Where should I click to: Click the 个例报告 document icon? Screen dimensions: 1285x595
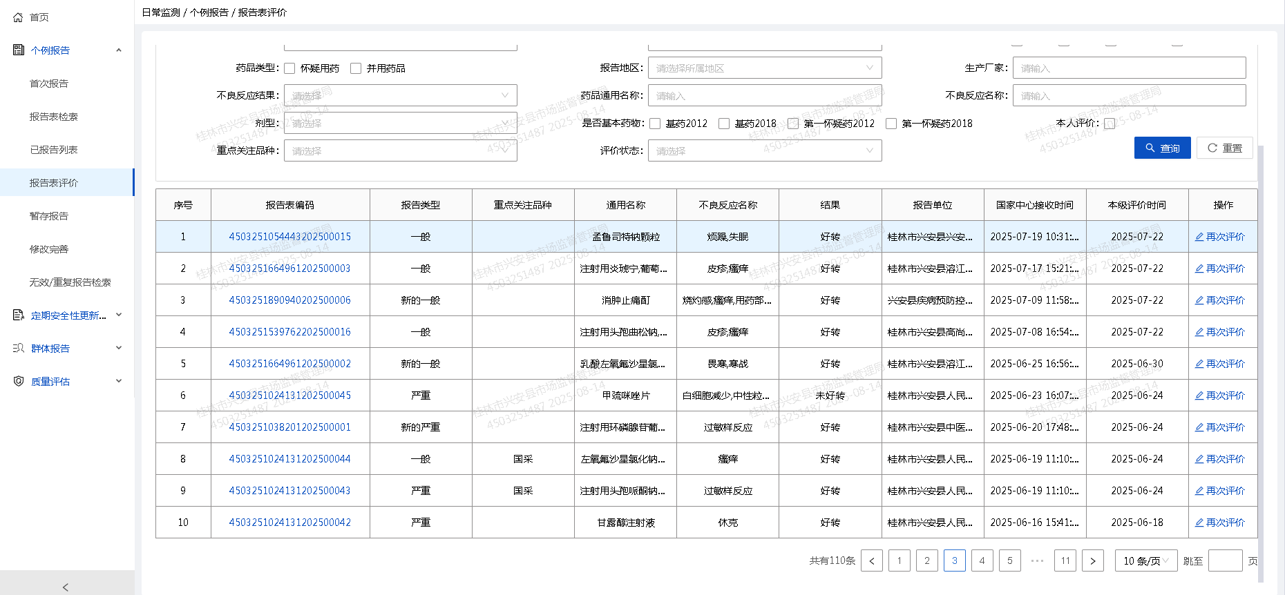click(19, 50)
